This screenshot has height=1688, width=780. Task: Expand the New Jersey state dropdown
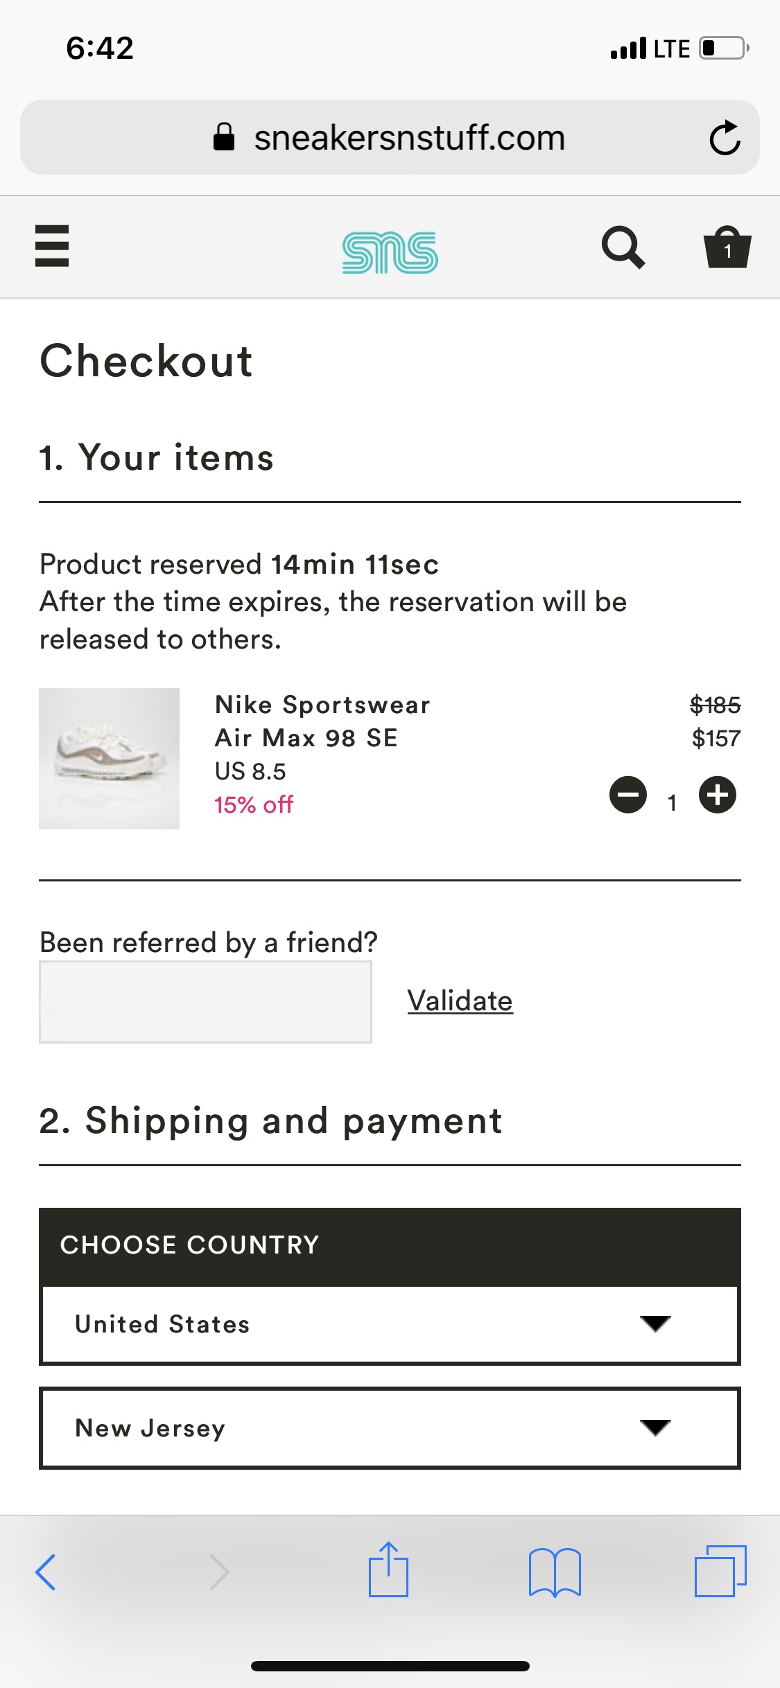coord(390,1427)
